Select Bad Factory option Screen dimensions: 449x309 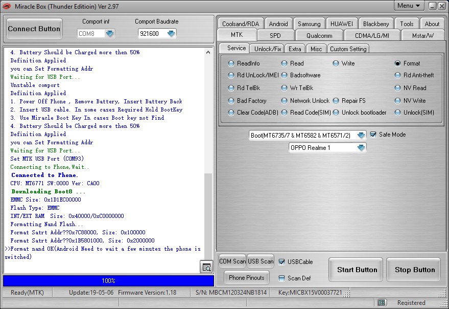[x=231, y=101]
